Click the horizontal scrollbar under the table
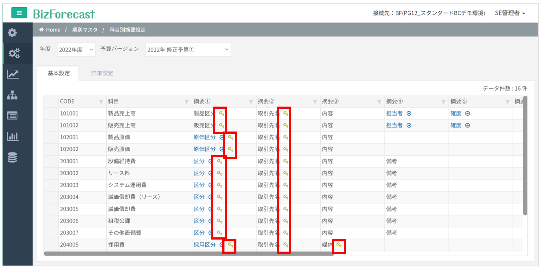 pyautogui.click(x=188, y=254)
